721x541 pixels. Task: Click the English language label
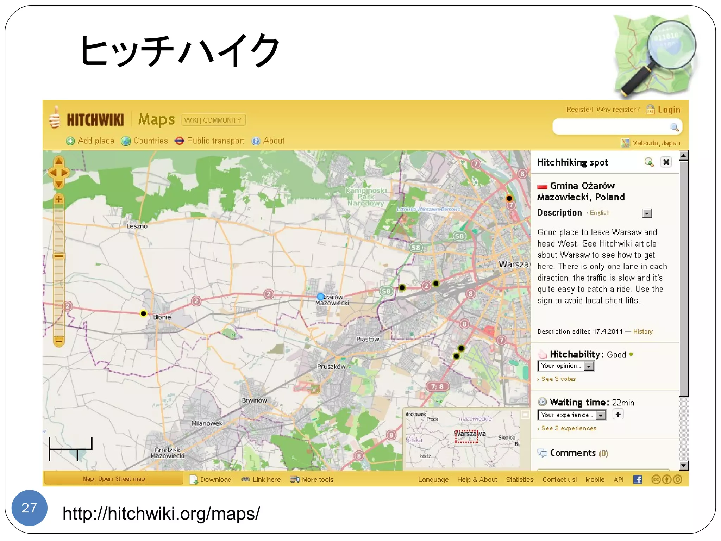tap(600, 213)
